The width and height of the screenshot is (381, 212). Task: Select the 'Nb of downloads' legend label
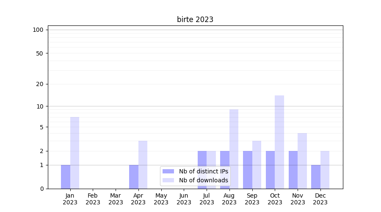pos(203,180)
